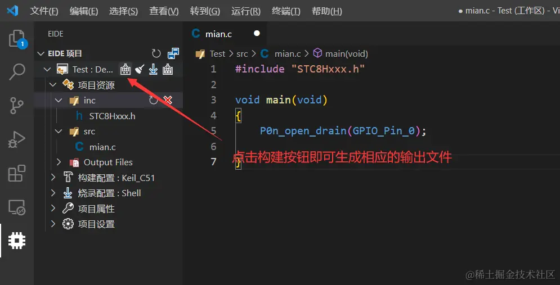Click the VS Code logo in title bar
Image resolution: width=560 pixels, height=285 pixels.
(12, 11)
